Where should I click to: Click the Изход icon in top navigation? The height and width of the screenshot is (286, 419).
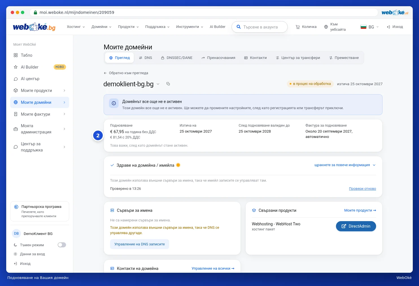(x=389, y=27)
